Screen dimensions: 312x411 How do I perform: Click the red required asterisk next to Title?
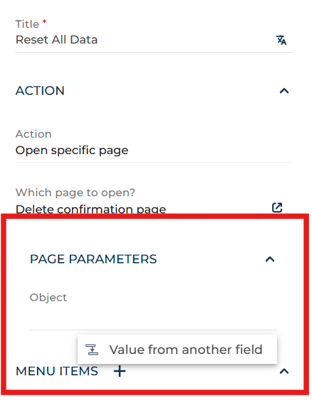44,21
